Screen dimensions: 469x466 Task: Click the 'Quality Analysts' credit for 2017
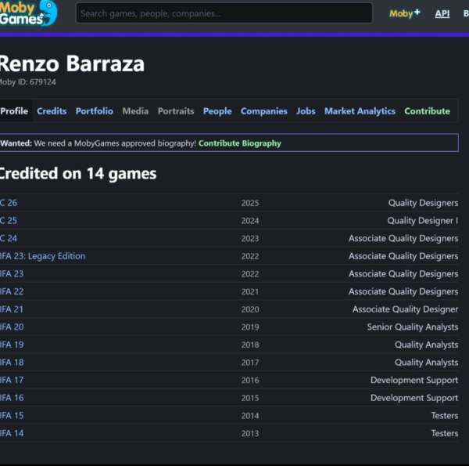[x=427, y=362]
